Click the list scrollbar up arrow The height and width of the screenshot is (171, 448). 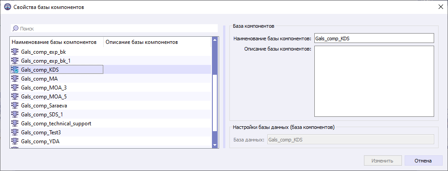(215, 40)
